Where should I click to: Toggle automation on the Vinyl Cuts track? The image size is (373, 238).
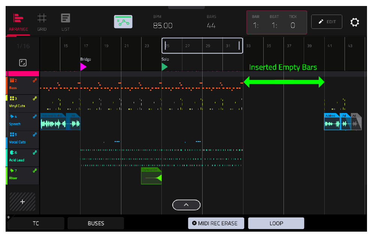point(35,98)
